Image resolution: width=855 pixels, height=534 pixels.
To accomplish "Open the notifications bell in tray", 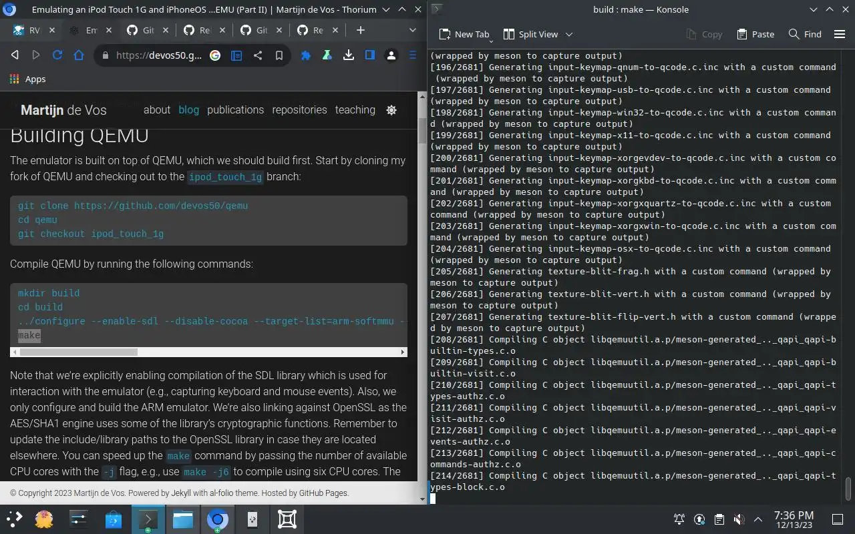I will [679, 519].
